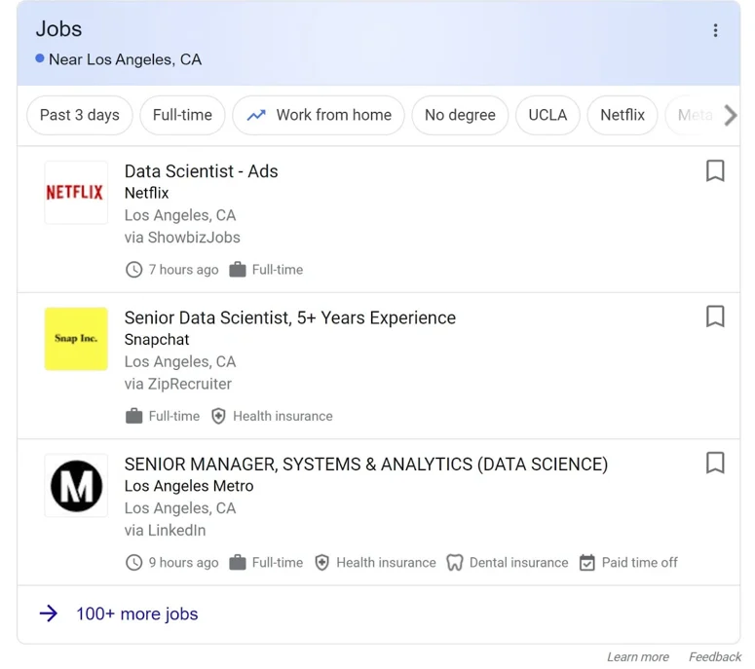Image resolution: width=755 pixels, height=669 pixels.
Task: Apply the Past 3 days filter
Action: tap(80, 115)
